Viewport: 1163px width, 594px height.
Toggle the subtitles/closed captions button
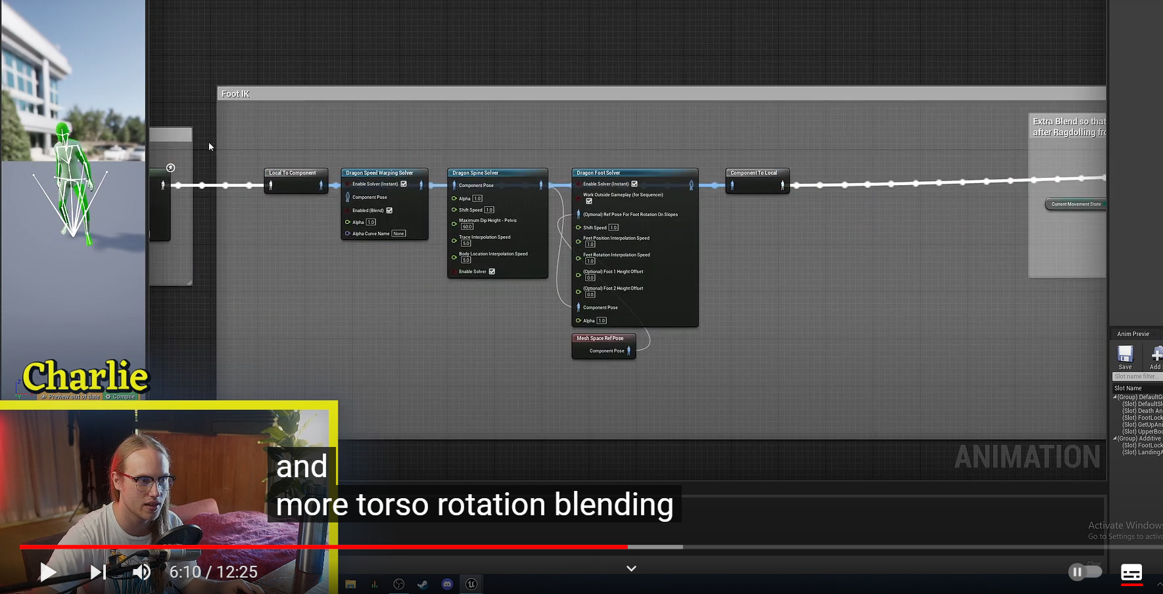[1131, 572]
